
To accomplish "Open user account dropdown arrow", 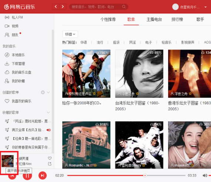I will 205,7.
